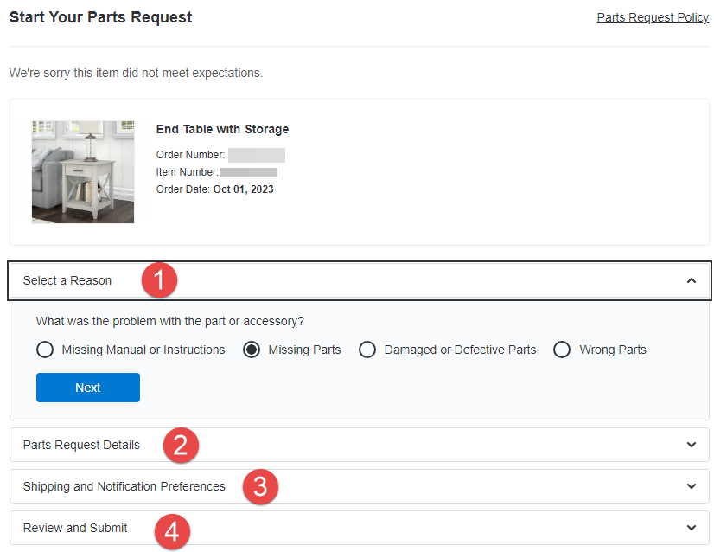Click the End Table with Storage title

point(222,129)
